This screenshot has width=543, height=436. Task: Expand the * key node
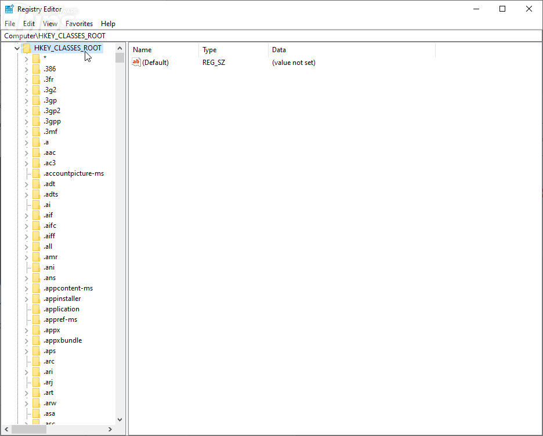[x=26, y=59]
